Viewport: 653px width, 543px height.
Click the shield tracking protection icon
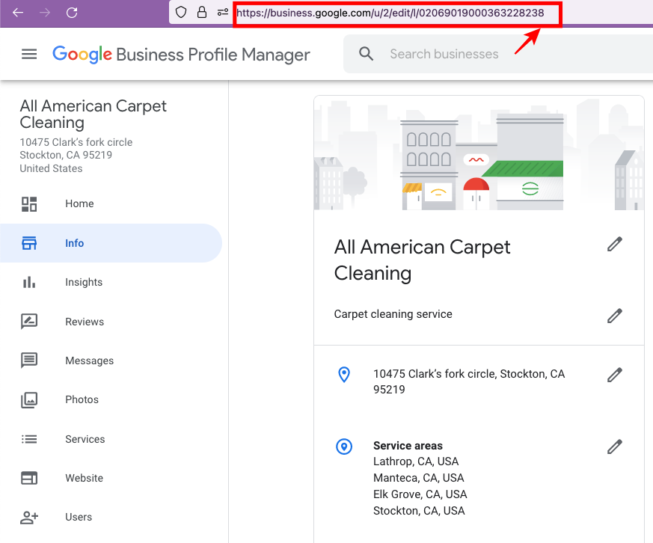coord(181,13)
